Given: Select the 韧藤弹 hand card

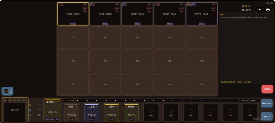Looking at the screenshot, I should [x=111, y=112].
